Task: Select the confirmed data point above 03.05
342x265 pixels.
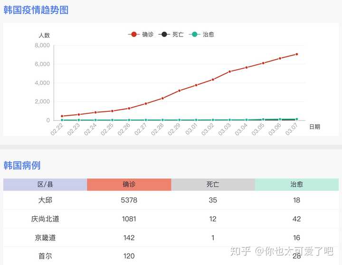Action: point(263,63)
